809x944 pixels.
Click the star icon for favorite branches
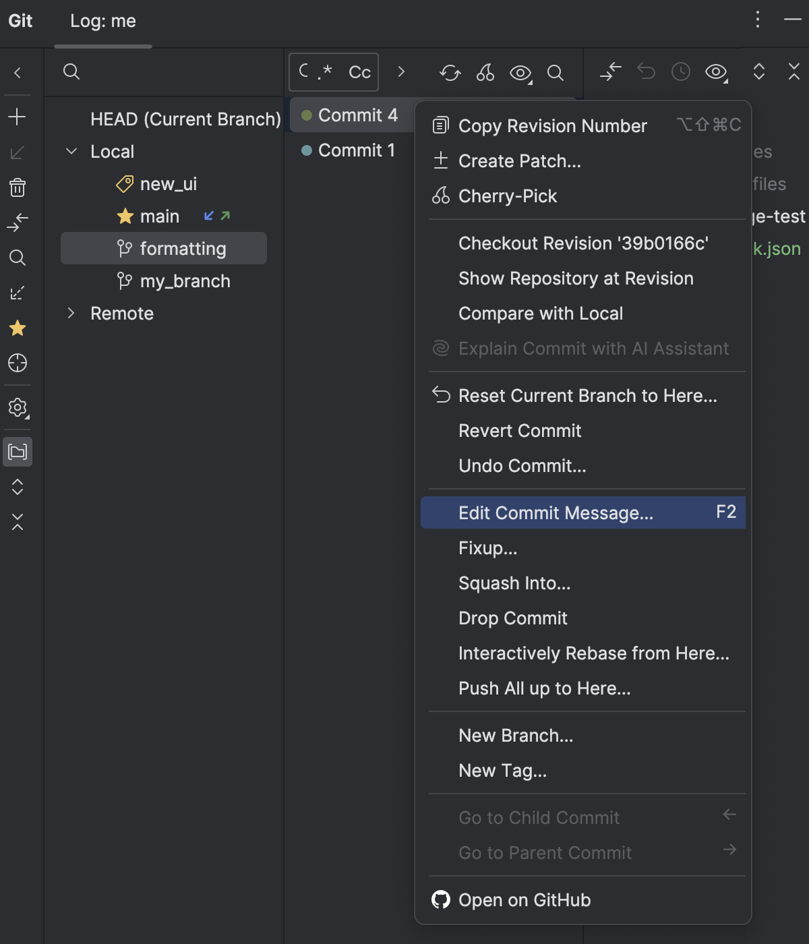18,328
